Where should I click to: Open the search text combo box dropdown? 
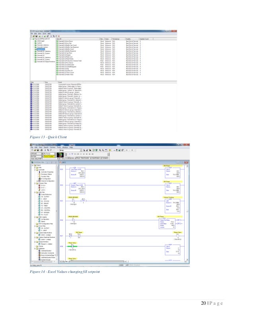click(81, 150)
